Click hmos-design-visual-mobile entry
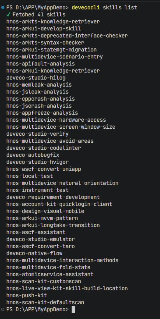This screenshot has height=319, width=160. 45,211
